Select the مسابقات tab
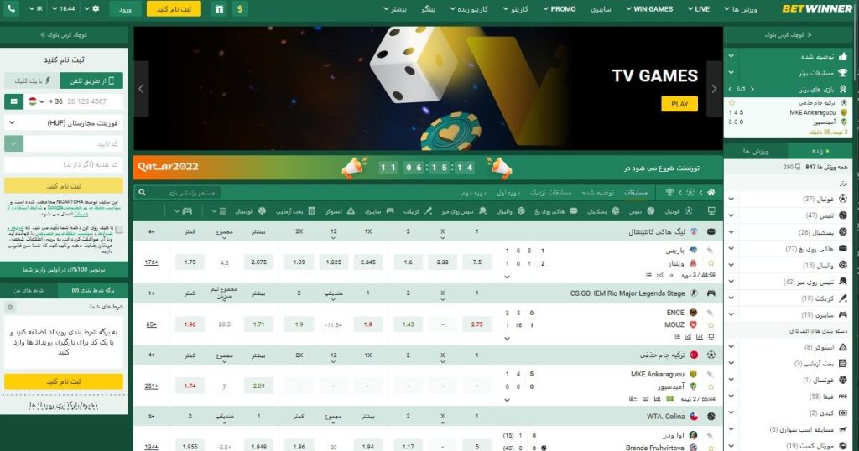 coord(636,193)
